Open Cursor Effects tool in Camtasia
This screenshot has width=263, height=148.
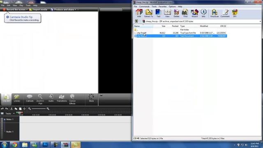(x=72, y=99)
